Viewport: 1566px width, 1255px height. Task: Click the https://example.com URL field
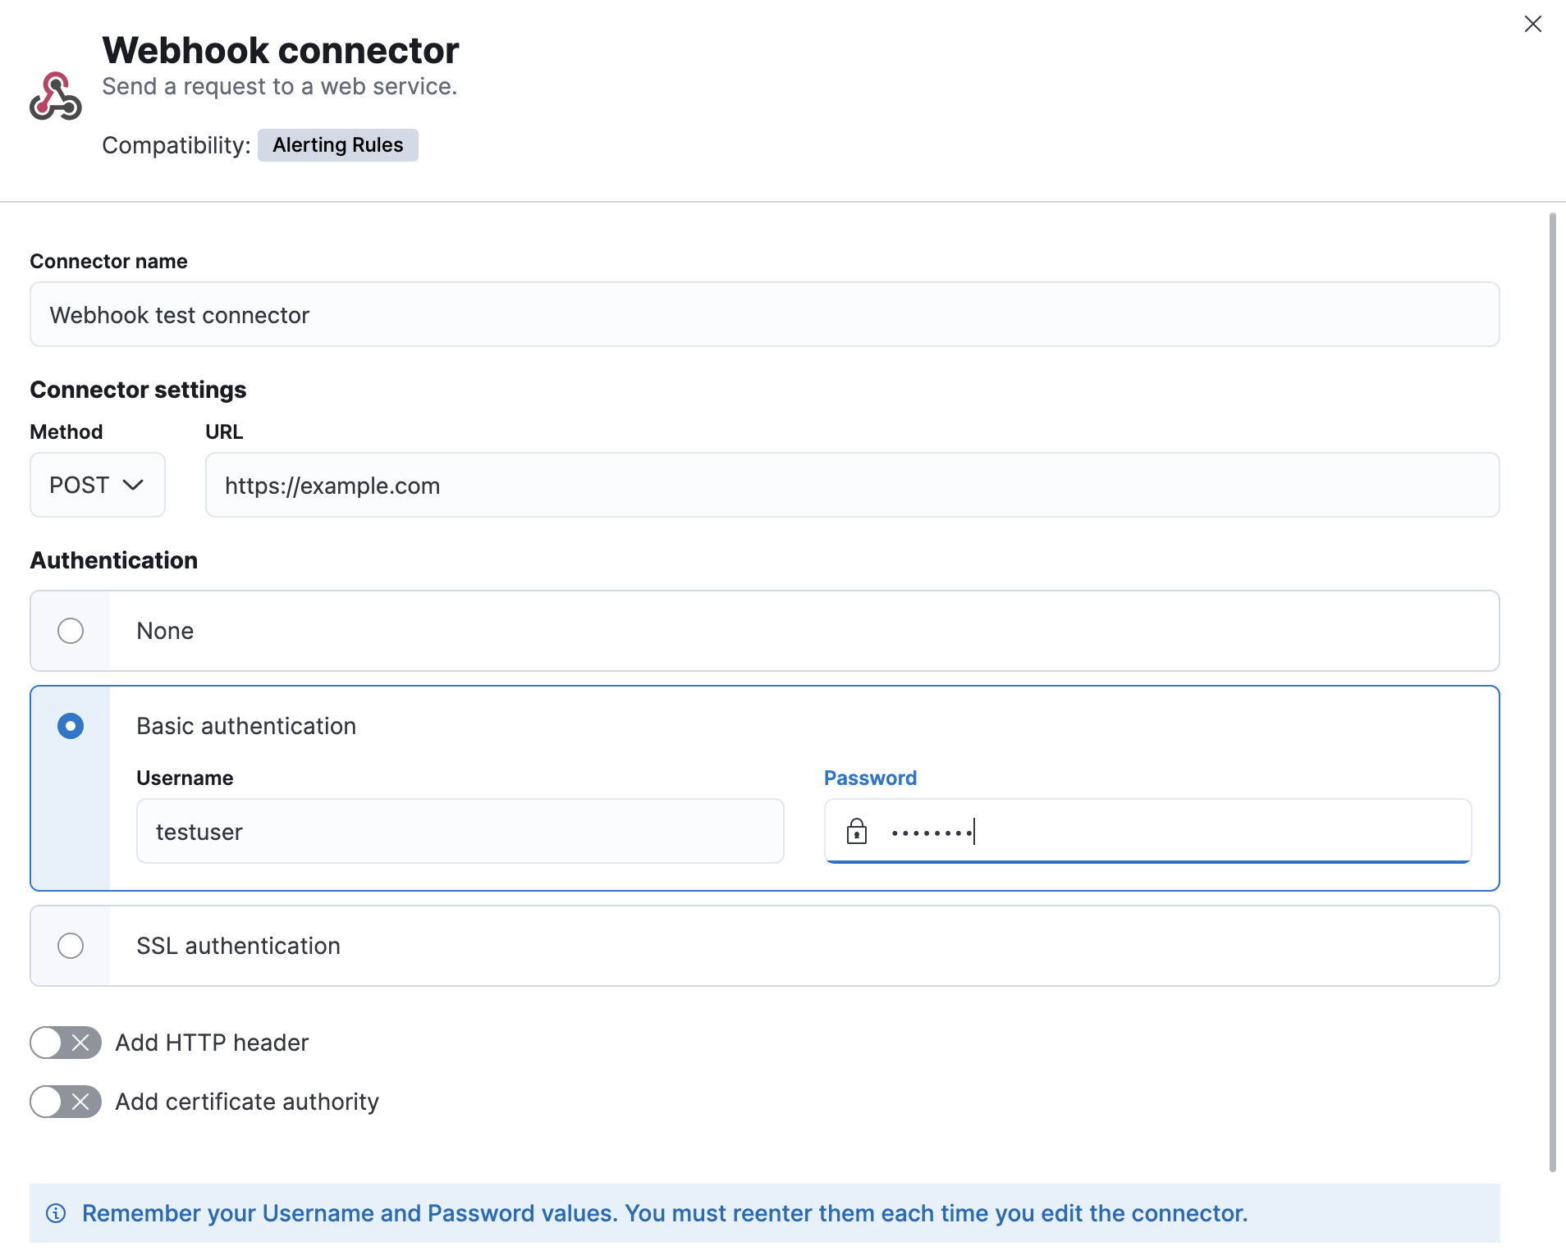click(853, 485)
